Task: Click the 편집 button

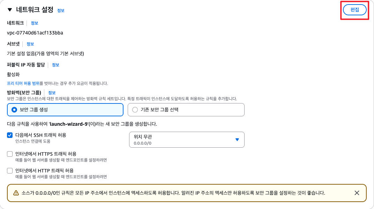Action: click(355, 10)
